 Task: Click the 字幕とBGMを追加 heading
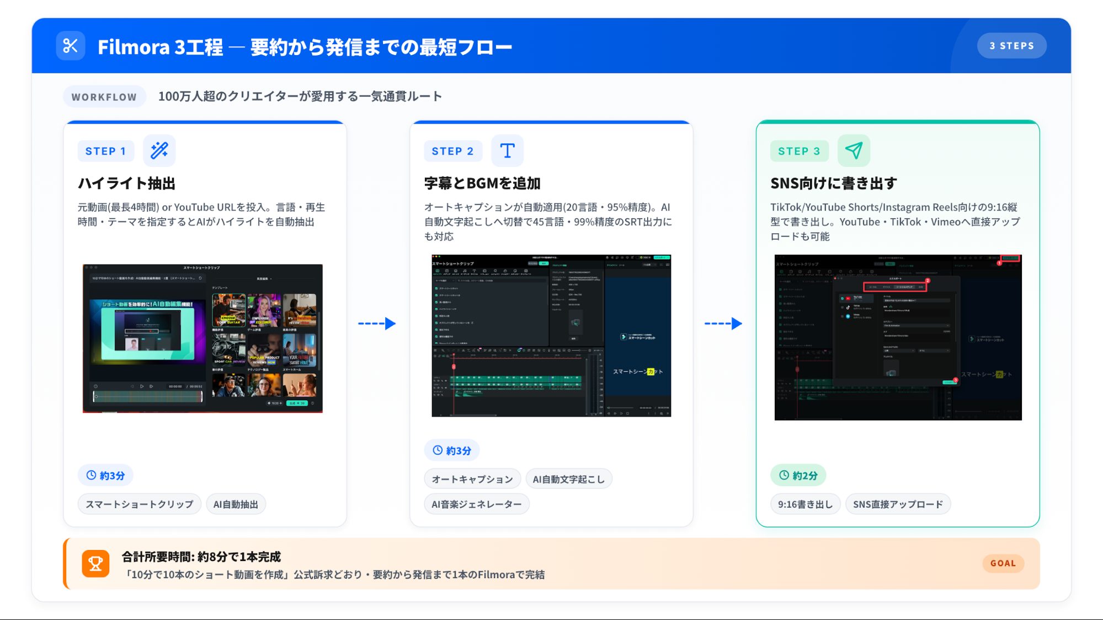point(482,183)
